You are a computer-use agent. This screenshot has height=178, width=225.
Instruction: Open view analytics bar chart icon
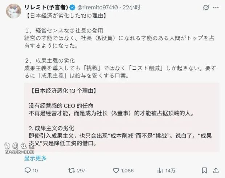160,170
